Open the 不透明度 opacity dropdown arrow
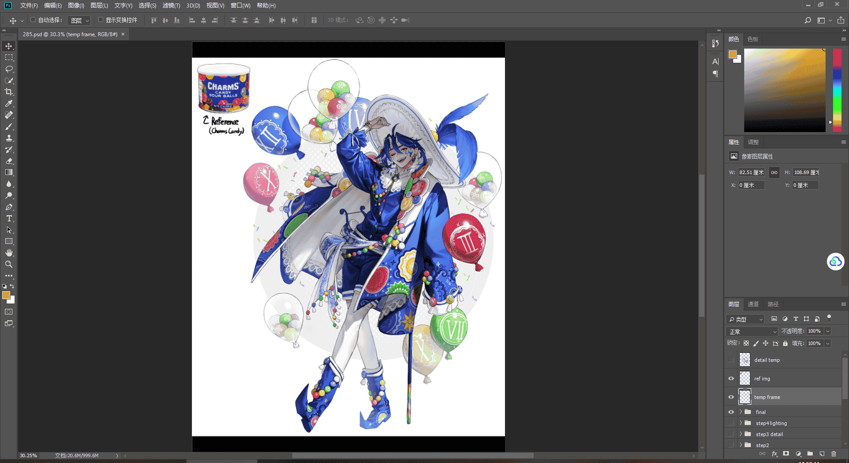849x463 pixels. click(x=828, y=331)
